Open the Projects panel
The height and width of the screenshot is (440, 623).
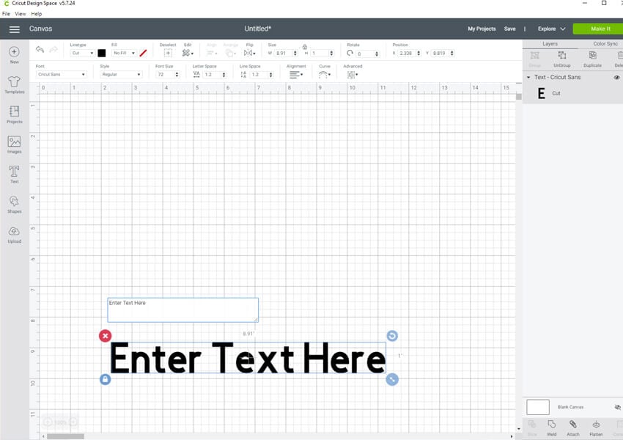15,114
